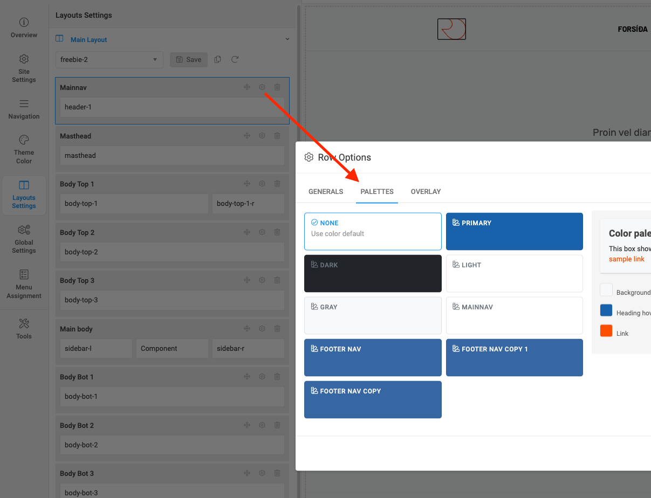
Task: Select the sidebar-r position block
Action: pyautogui.click(x=248, y=349)
